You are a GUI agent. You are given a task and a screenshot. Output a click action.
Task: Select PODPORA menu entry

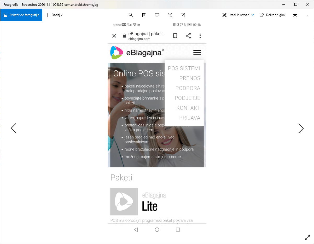coord(188,88)
